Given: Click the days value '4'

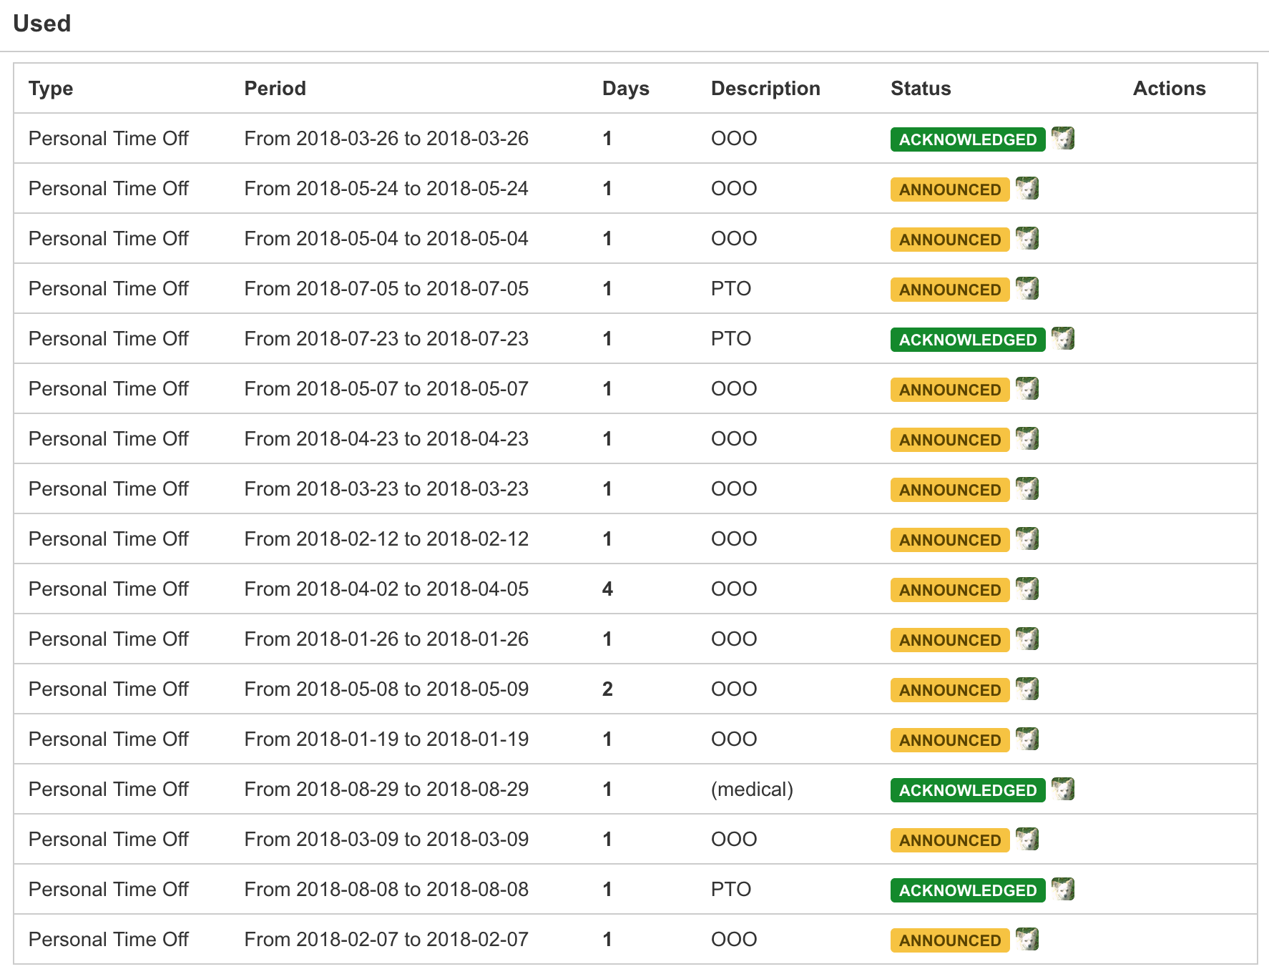Looking at the screenshot, I should pos(607,589).
